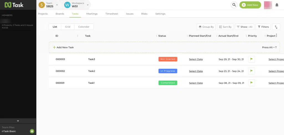Image resolution: width=284 pixels, height=135 pixels.
Task: Open the Task1 row title
Action: click(91, 83)
